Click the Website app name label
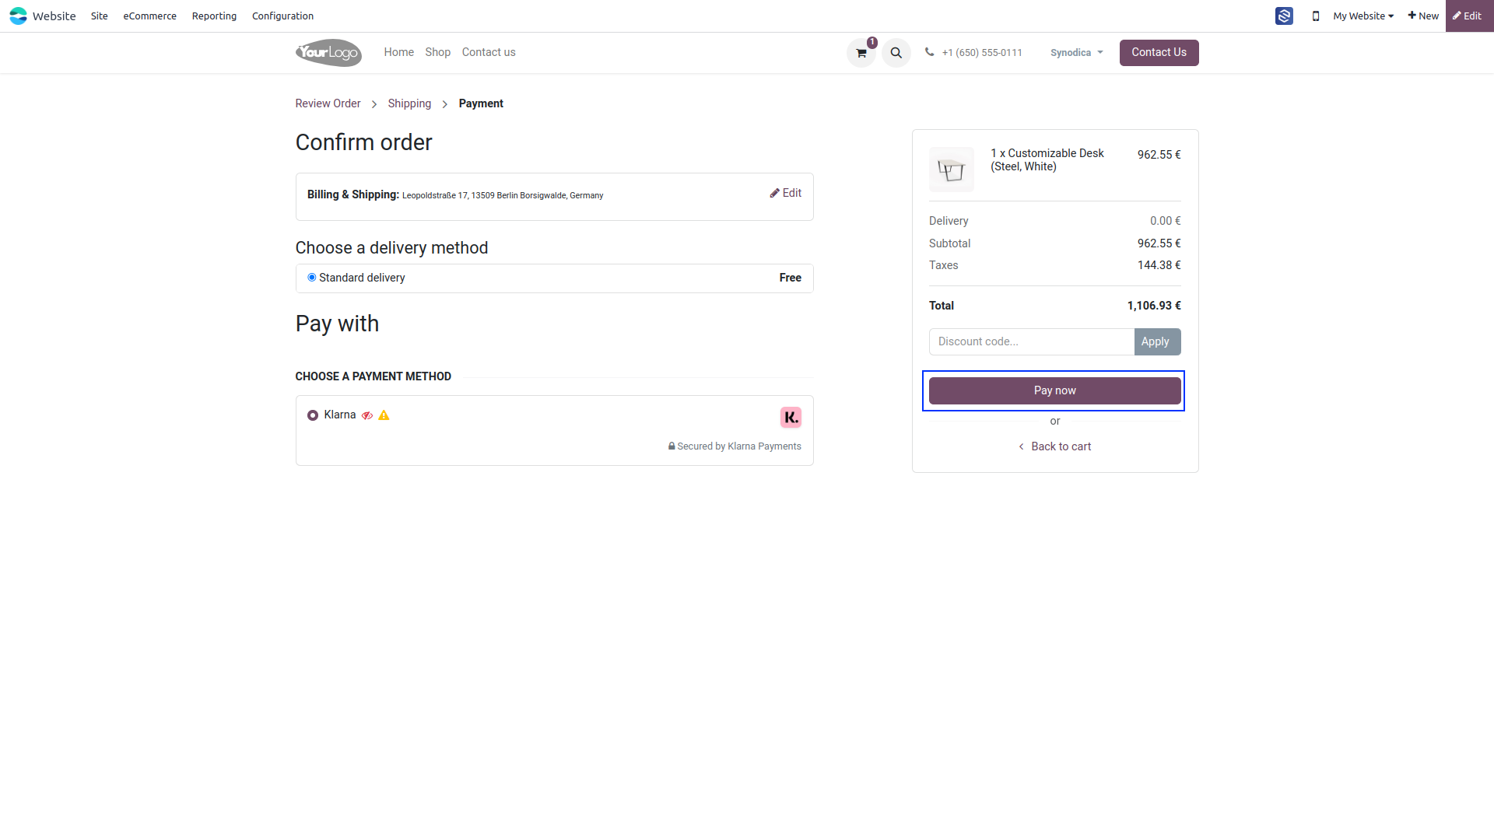This screenshot has height=840, width=1494. click(54, 16)
